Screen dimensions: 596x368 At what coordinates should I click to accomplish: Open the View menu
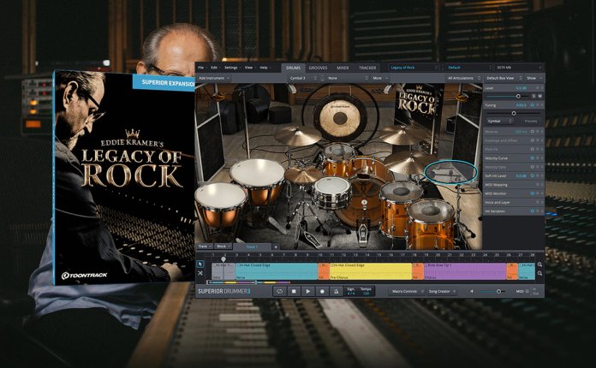249,68
